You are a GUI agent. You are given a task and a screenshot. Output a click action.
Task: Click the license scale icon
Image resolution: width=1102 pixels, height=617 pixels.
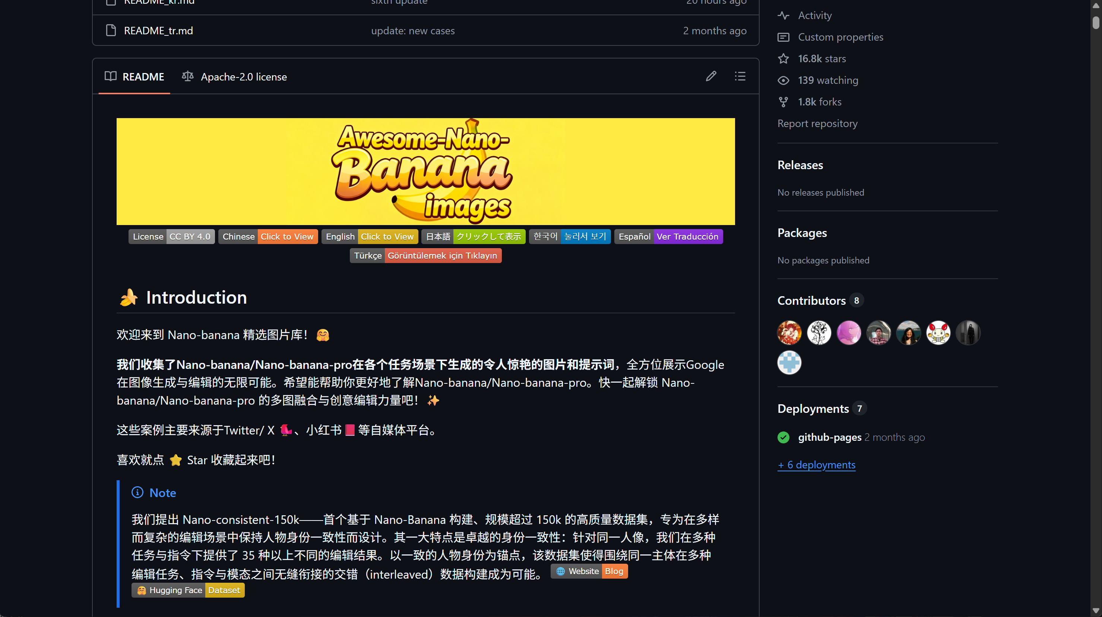click(x=188, y=77)
